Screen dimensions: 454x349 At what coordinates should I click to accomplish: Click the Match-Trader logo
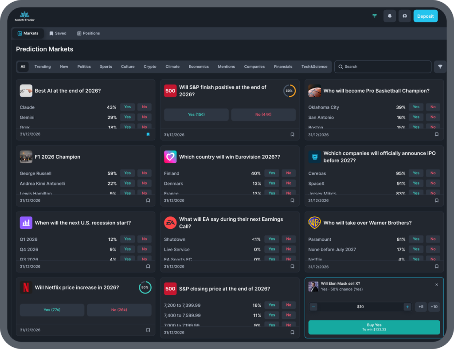(x=25, y=16)
